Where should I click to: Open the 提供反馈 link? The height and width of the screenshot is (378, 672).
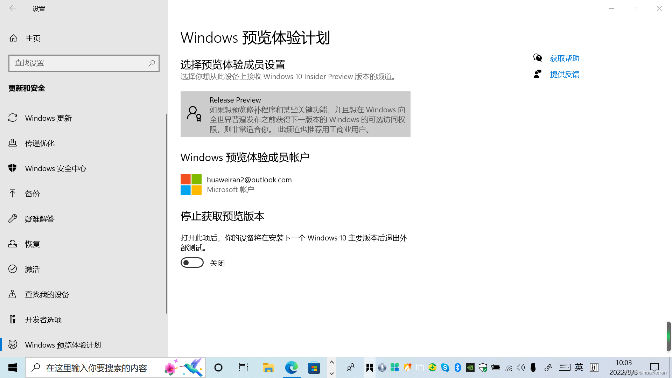click(x=564, y=75)
